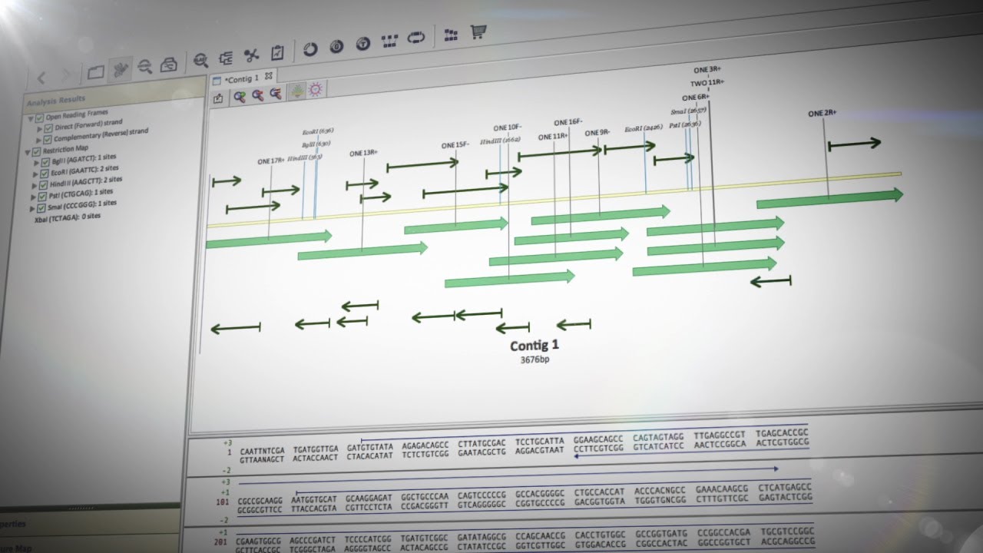The height and width of the screenshot is (553, 983).
Task: Click the dark disc icon with a T
Action: (362, 45)
